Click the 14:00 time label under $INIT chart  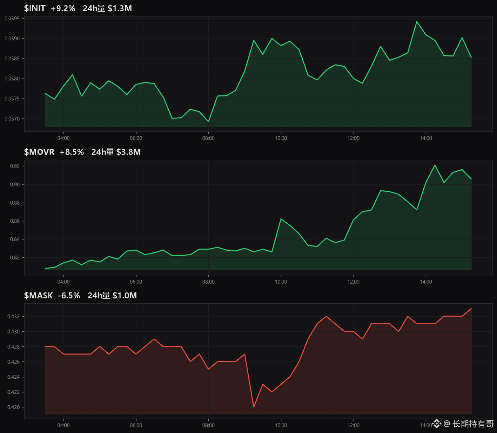(x=426, y=138)
